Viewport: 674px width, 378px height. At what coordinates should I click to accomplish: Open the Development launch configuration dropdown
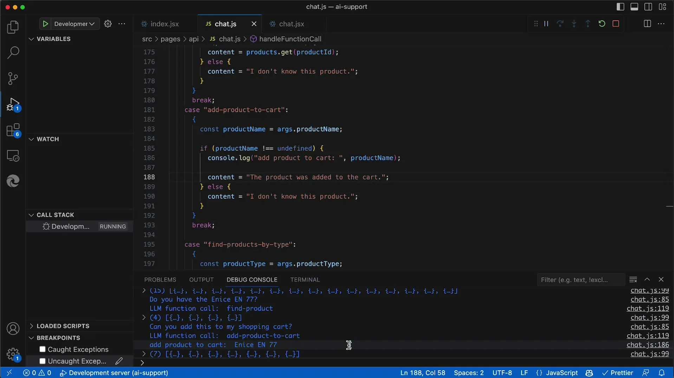[74, 24]
